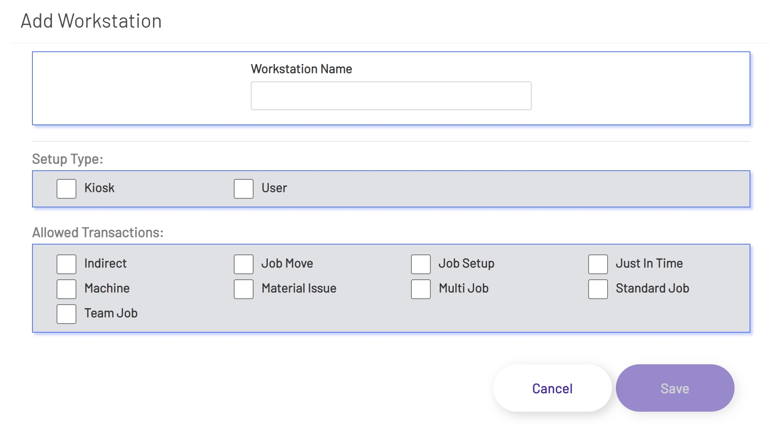Enable the Indirect transaction checkbox
Viewport: 784px width, 435px height.
[66, 264]
